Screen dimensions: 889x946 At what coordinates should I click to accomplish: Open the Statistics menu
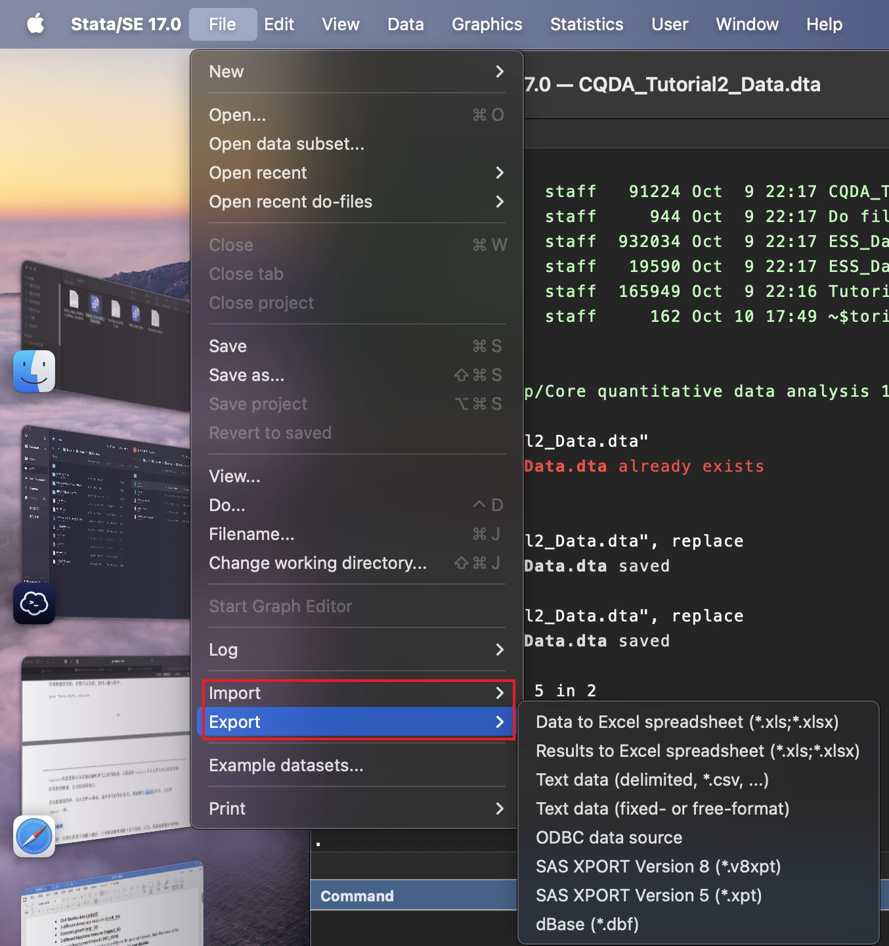click(587, 24)
